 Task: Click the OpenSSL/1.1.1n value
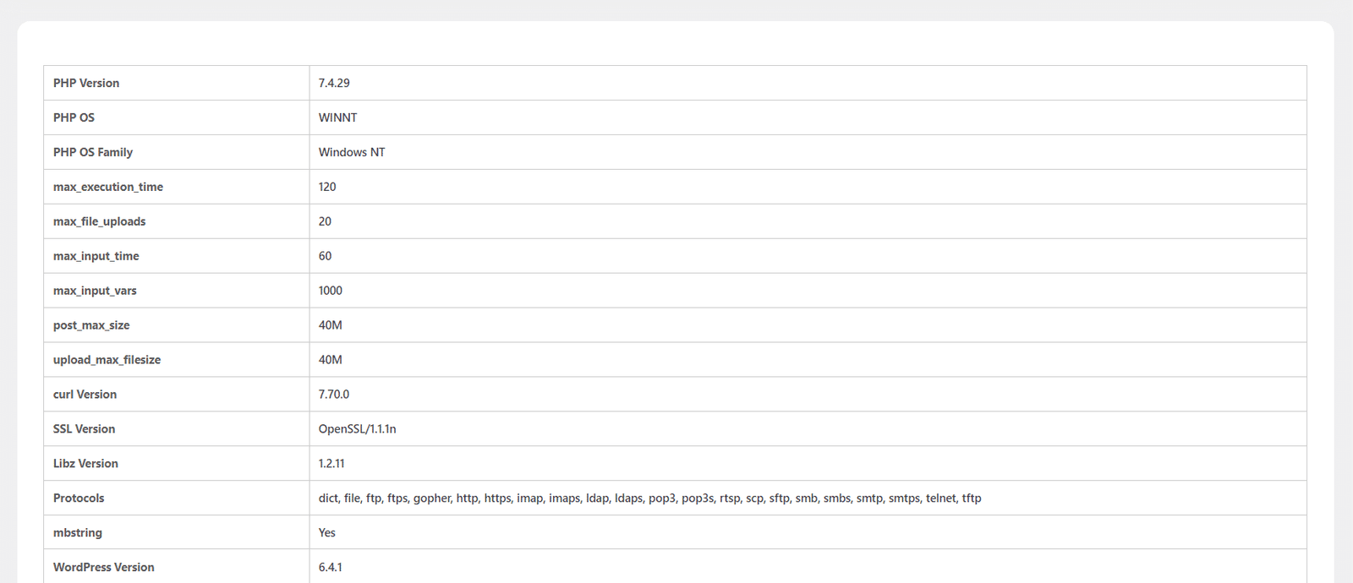[x=358, y=429]
